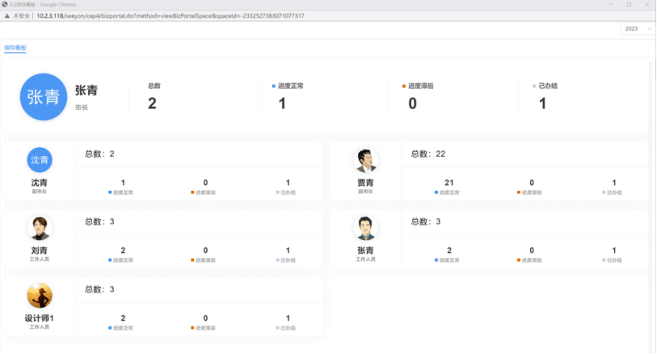The width and height of the screenshot is (657, 354).
Task: Close the Chrome window
Action: (x=647, y=5)
